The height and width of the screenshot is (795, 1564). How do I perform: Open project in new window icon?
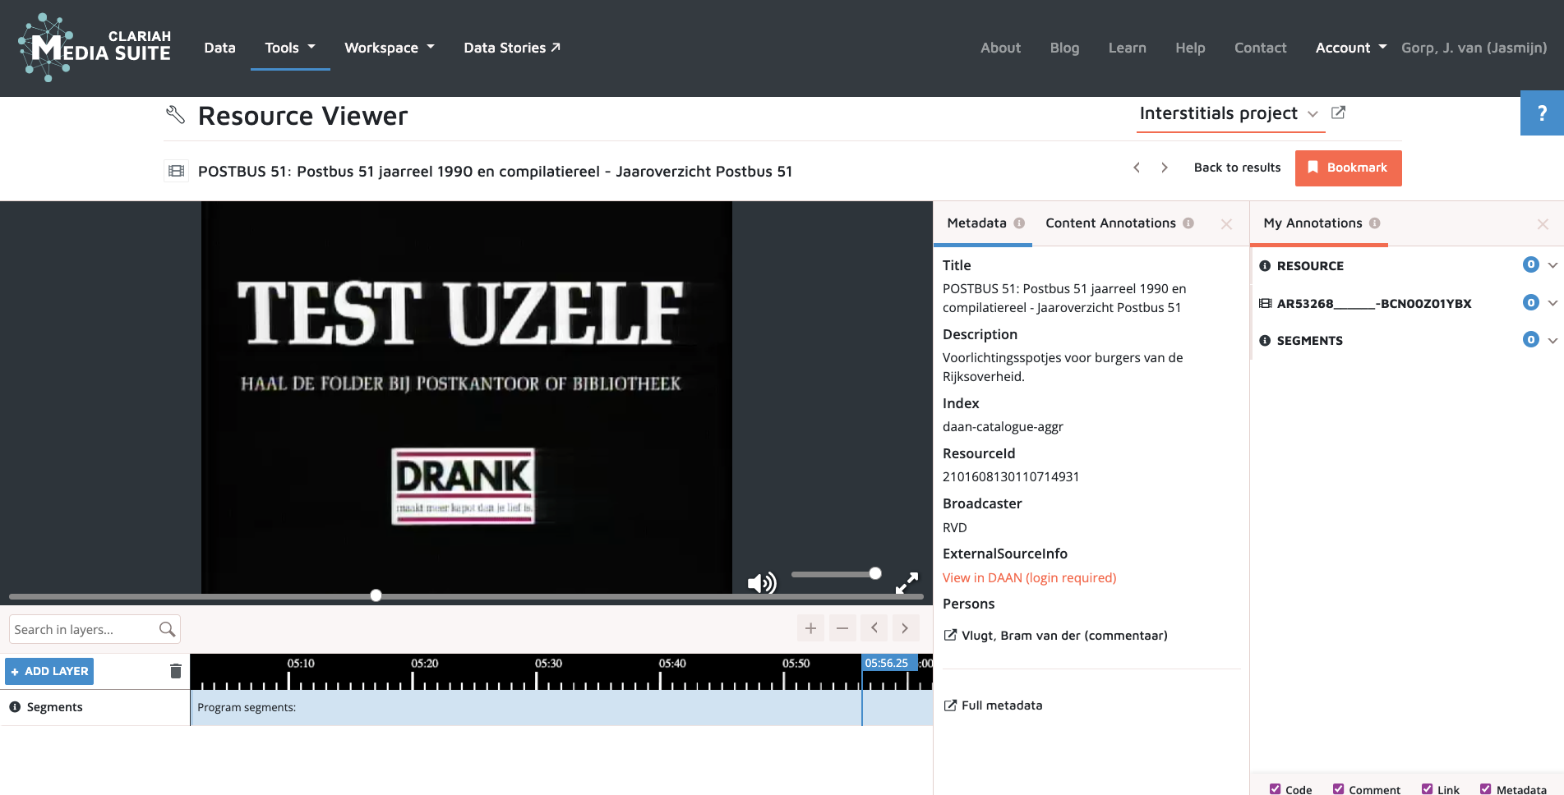(x=1338, y=113)
